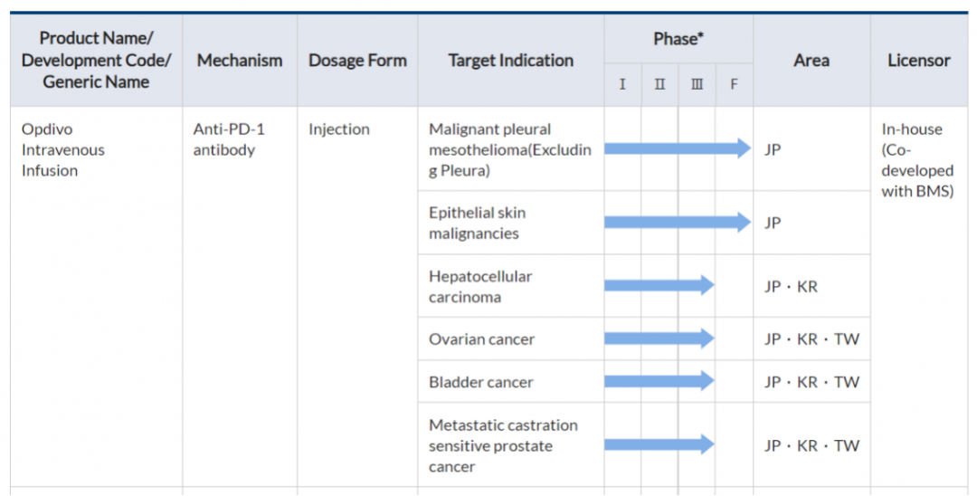
Task: Click the In-house (Co-developed with BMS) cell
Action: click(x=917, y=160)
